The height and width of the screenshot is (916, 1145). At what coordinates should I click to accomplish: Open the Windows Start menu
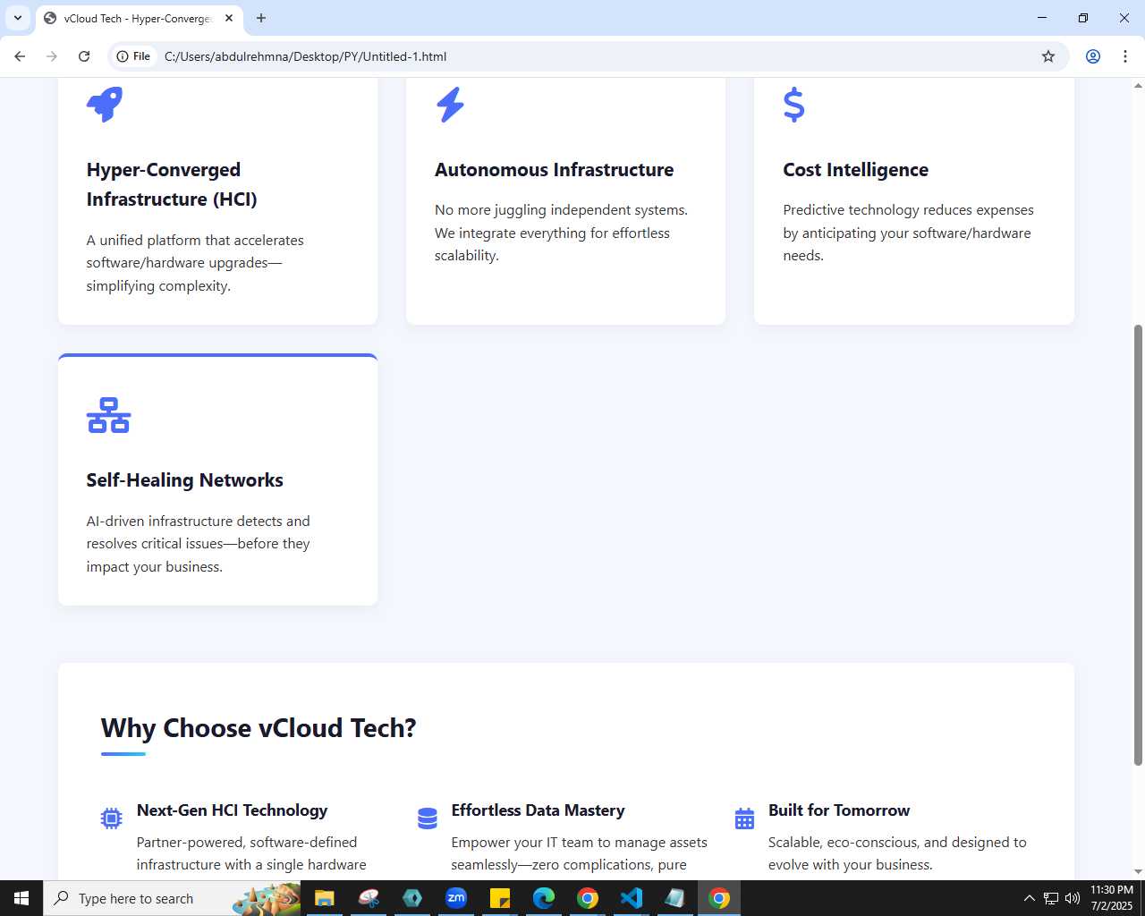pyautogui.click(x=21, y=898)
